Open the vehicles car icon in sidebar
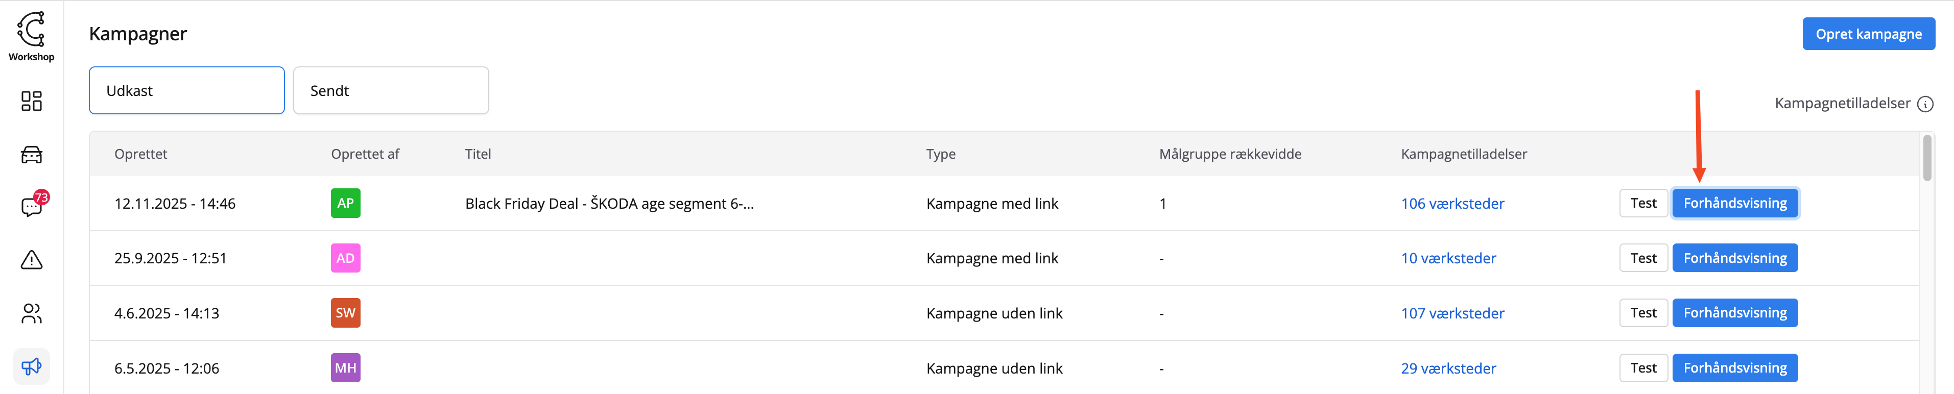The height and width of the screenshot is (394, 1954). pyautogui.click(x=31, y=155)
